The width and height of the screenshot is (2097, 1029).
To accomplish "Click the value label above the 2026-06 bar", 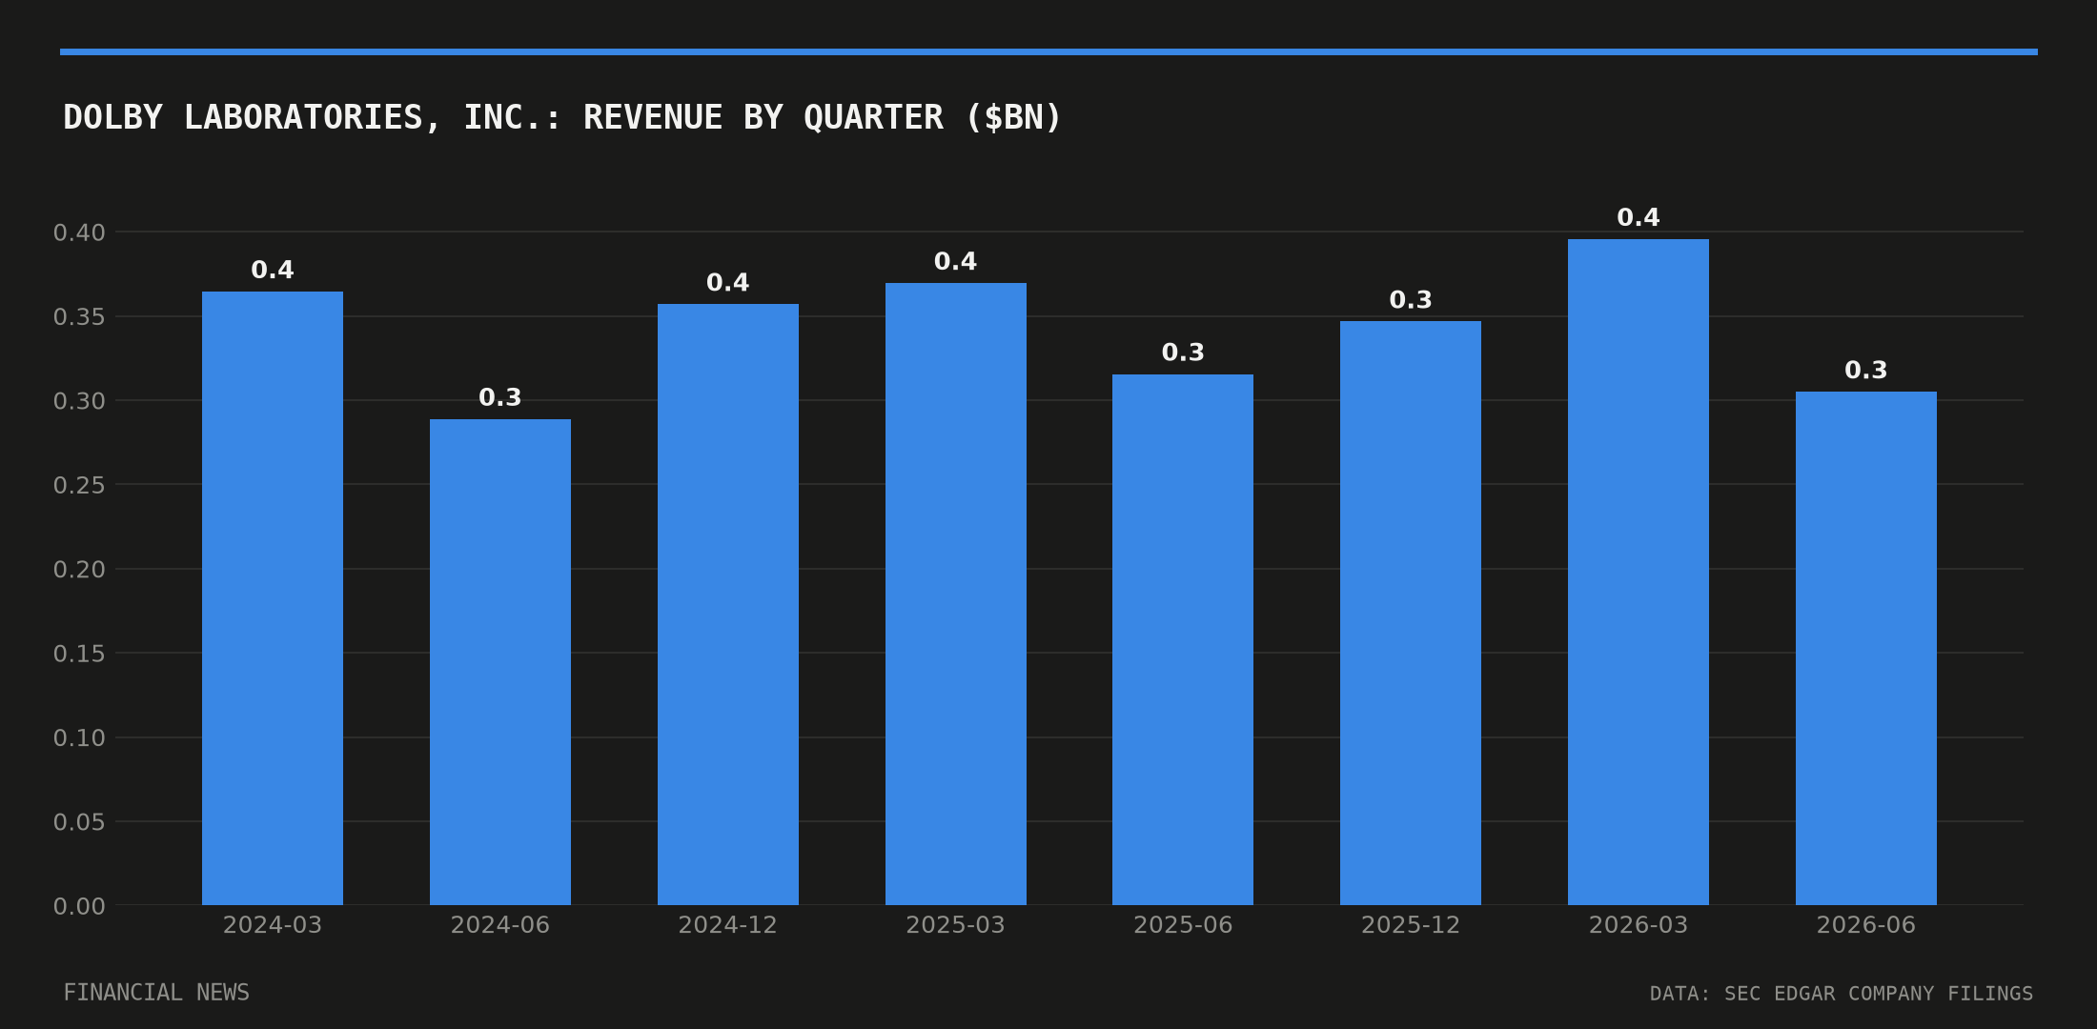I will [1866, 370].
